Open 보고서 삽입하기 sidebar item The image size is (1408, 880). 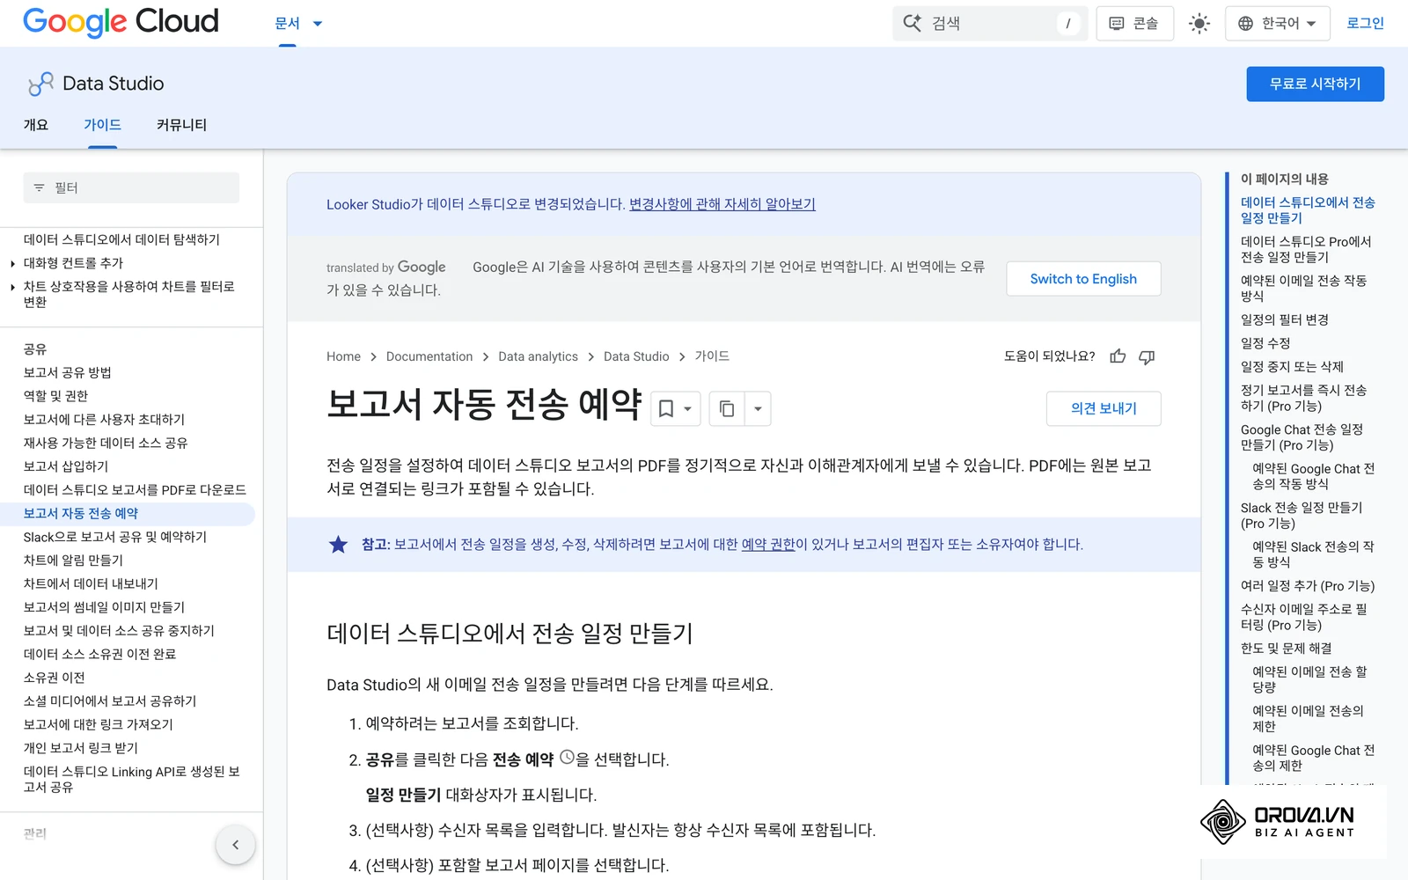click(x=66, y=466)
